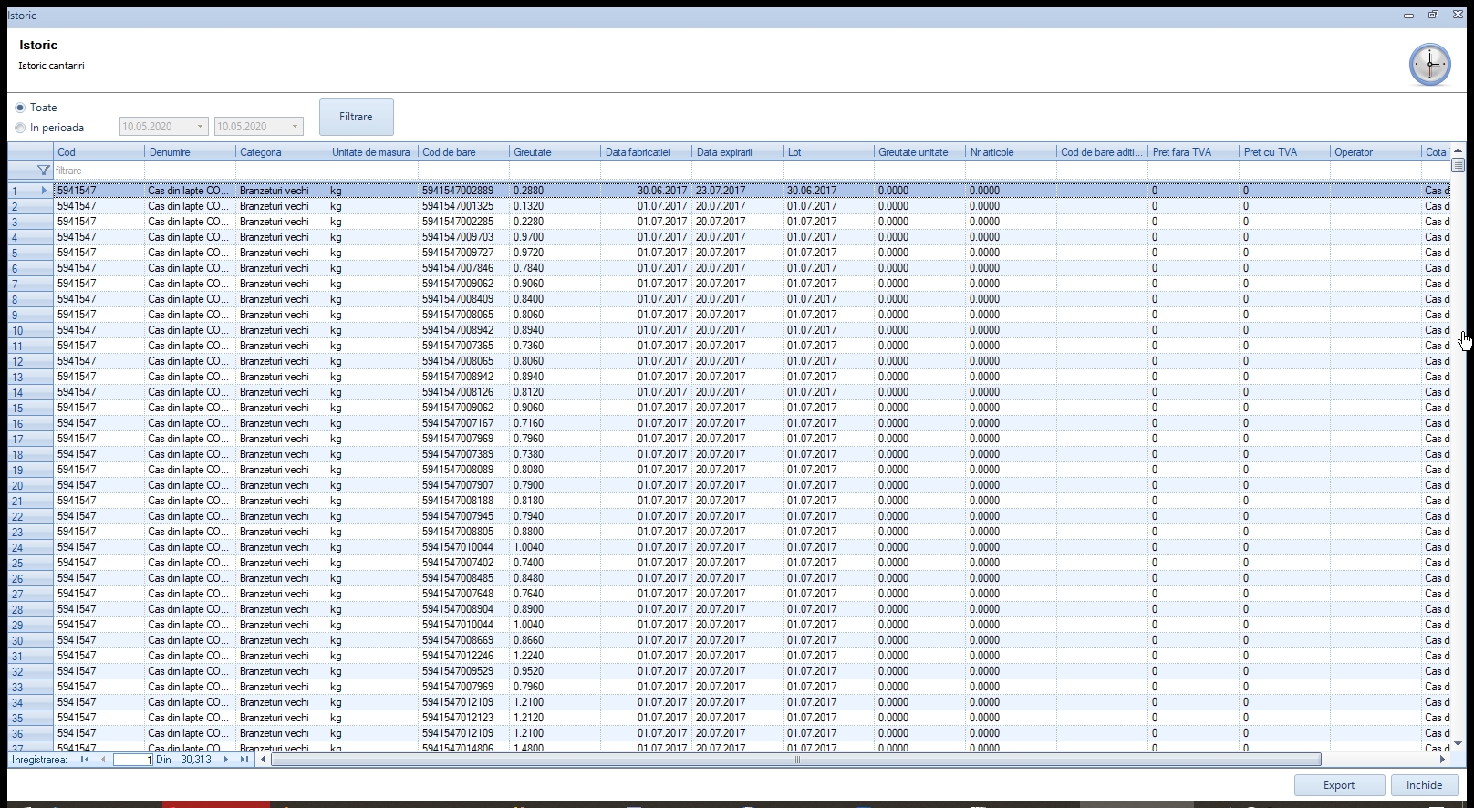1474x808 pixels.
Task: Click barcode cell 5941547012123
Action: point(463,718)
